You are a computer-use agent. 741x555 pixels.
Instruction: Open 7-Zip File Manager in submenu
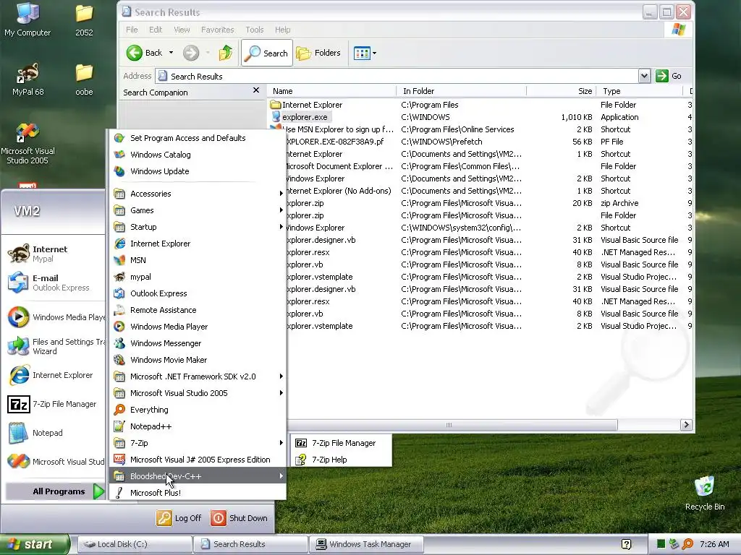click(x=341, y=443)
